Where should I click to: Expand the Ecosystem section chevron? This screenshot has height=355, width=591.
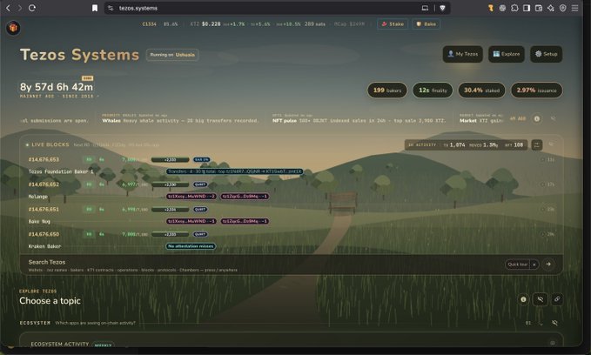click(x=541, y=324)
